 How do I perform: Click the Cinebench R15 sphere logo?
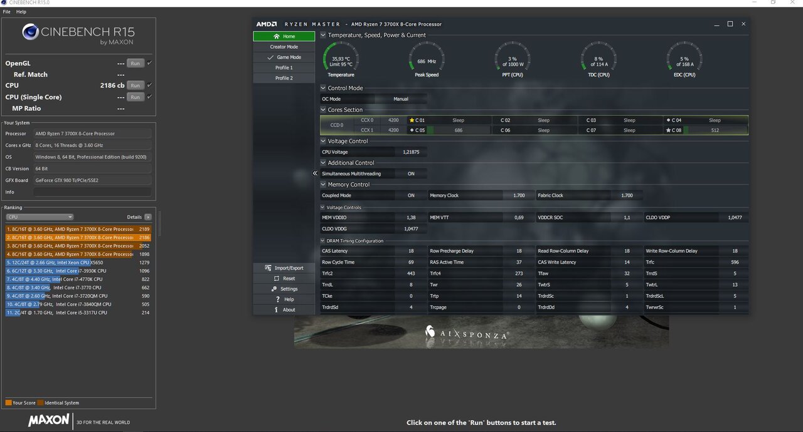pos(30,32)
